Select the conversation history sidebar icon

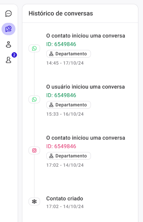coord(8,29)
